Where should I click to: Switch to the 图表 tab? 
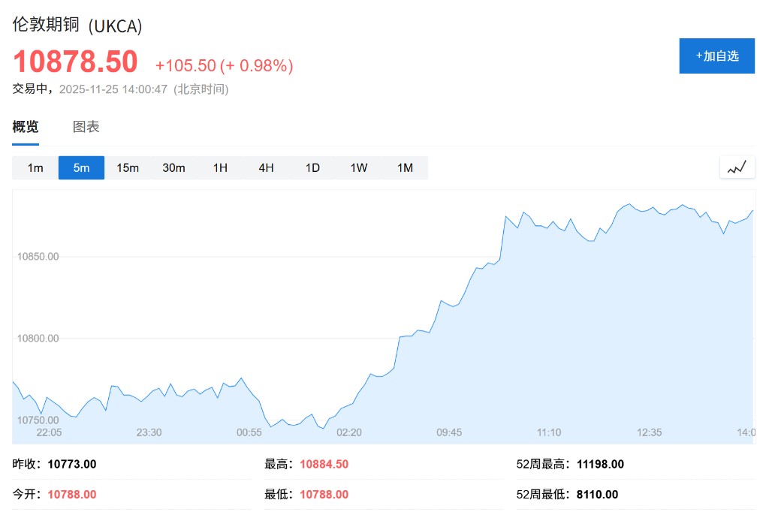point(86,127)
